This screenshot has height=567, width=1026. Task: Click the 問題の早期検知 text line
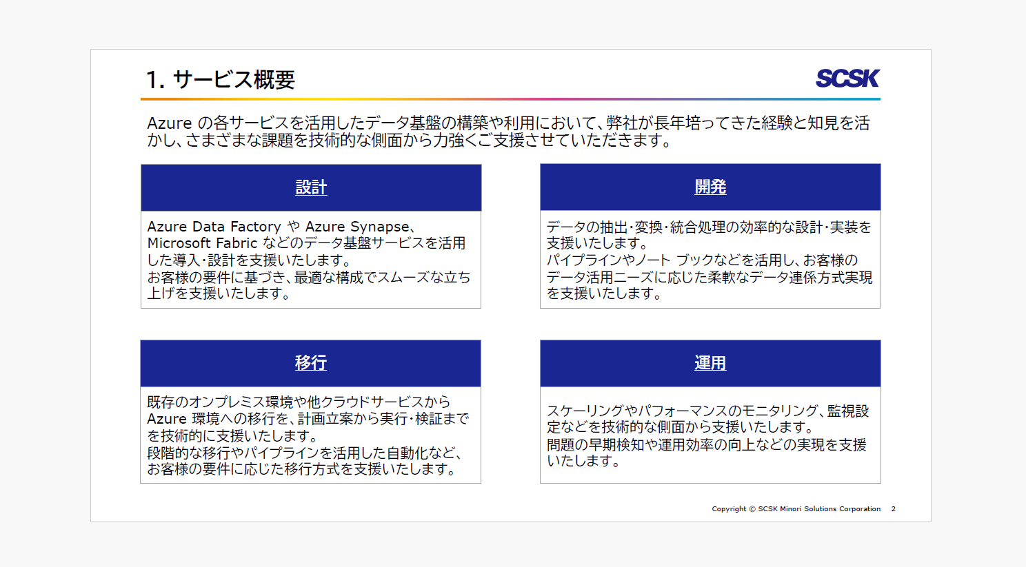(x=707, y=444)
